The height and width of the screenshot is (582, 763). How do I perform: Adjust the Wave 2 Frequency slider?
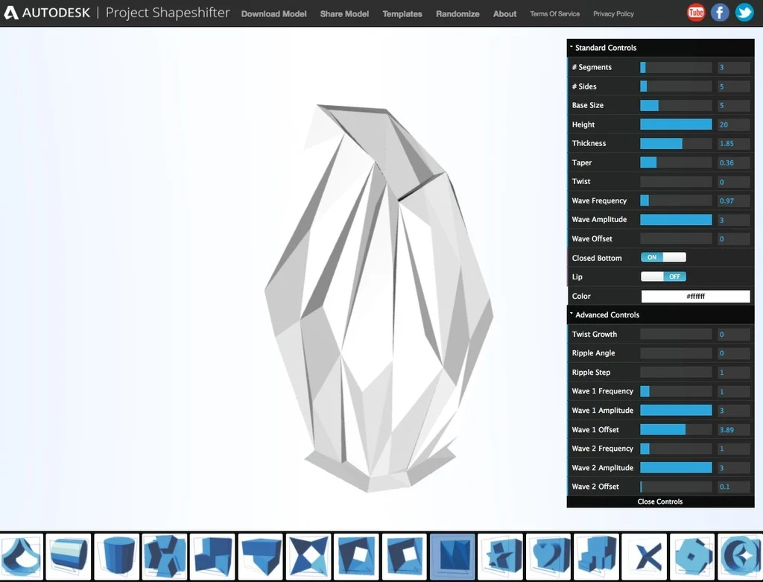[x=676, y=448]
